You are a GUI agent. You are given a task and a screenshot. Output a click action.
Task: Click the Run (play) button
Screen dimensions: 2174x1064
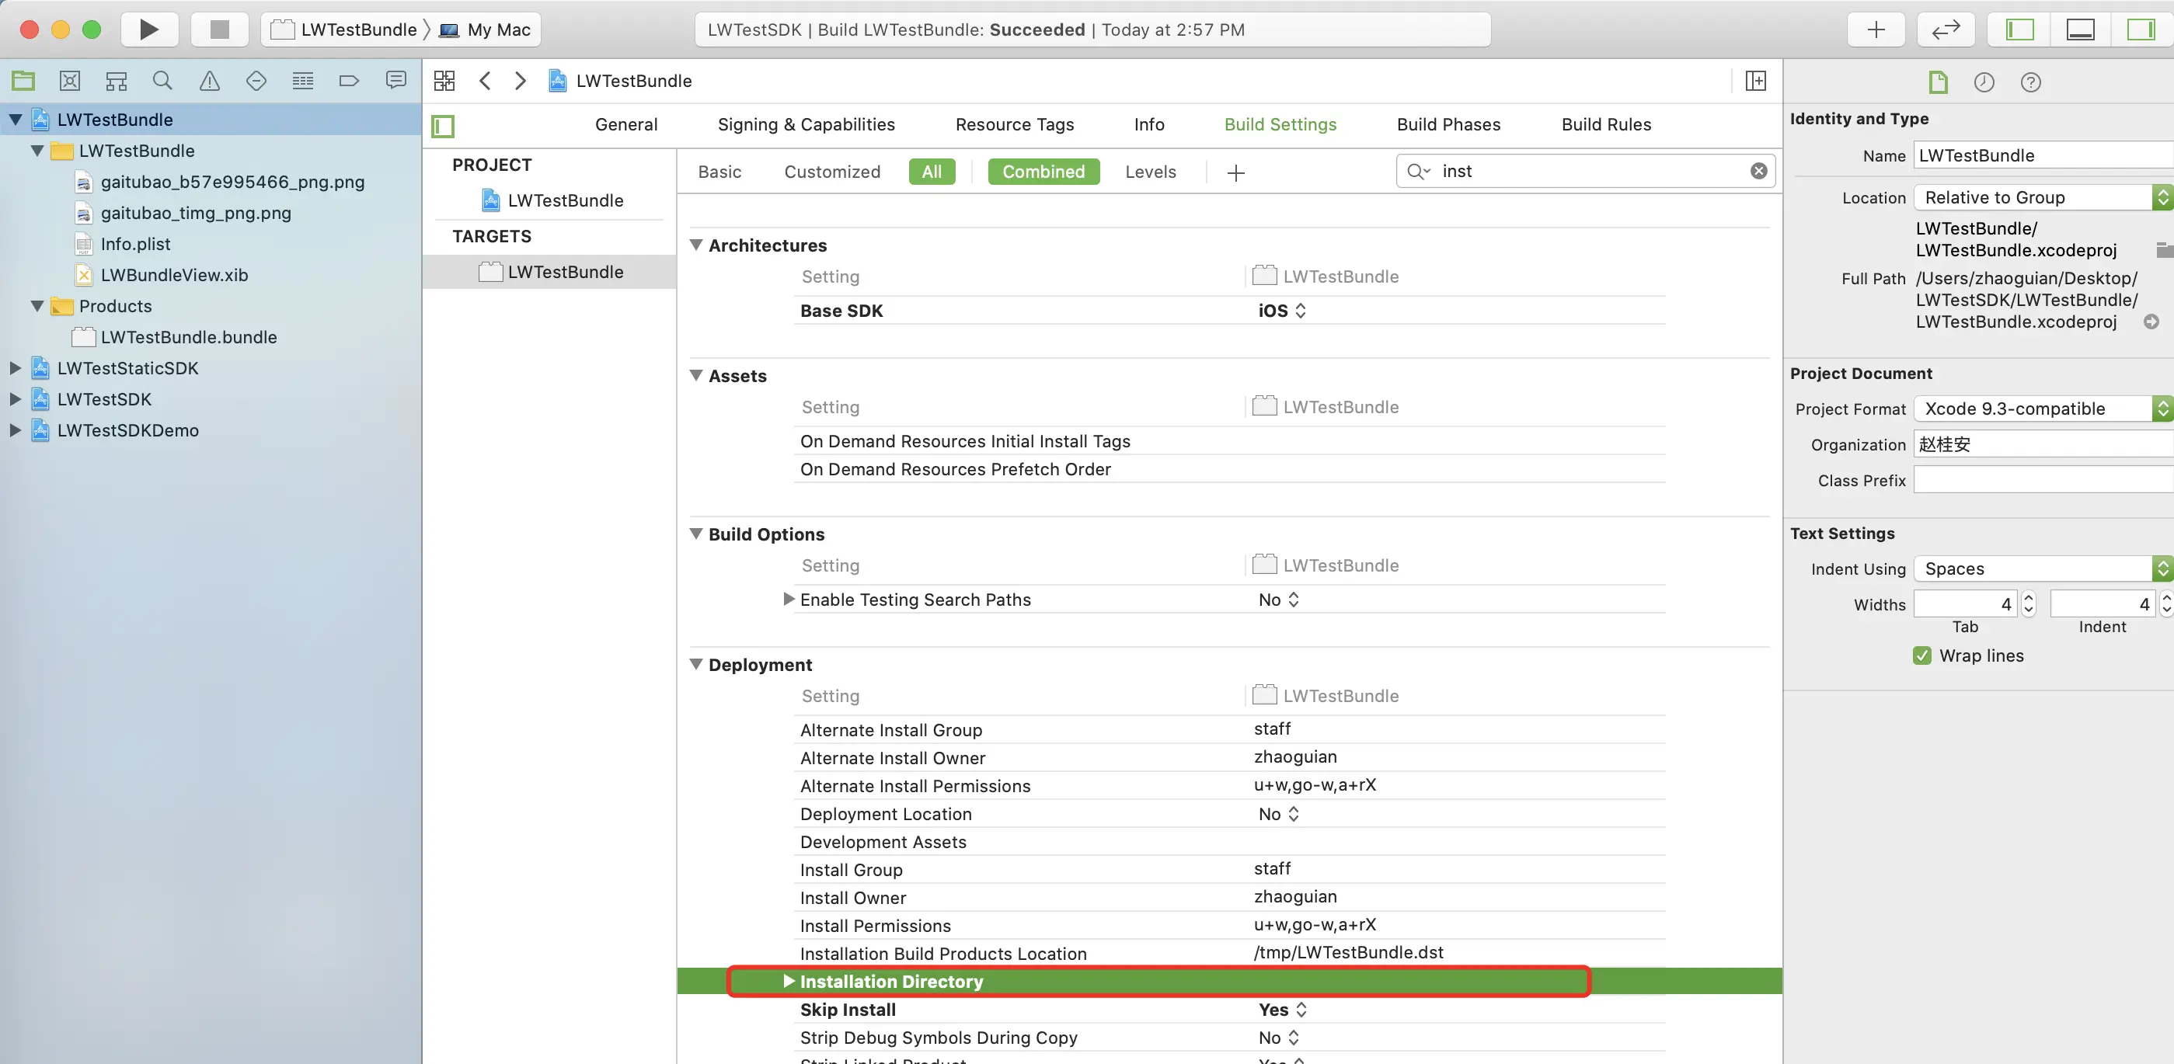coord(148,30)
